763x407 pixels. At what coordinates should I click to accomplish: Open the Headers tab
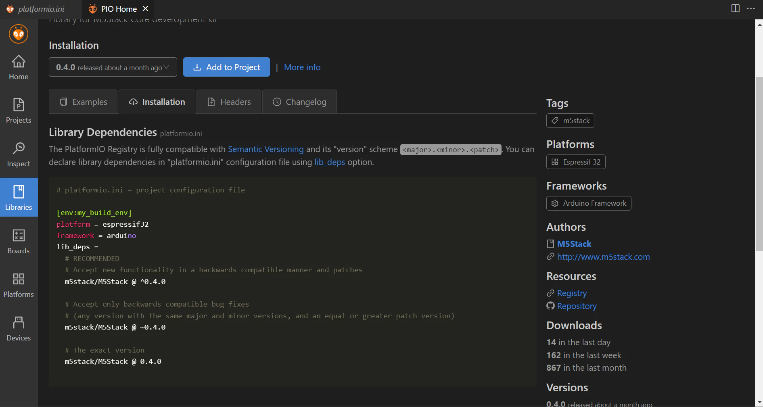click(229, 102)
